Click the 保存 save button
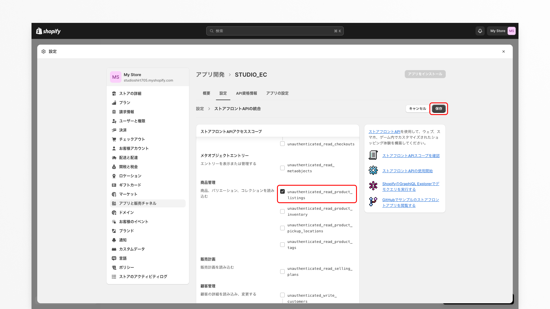Screen dimensions: 550x309 (439, 109)
